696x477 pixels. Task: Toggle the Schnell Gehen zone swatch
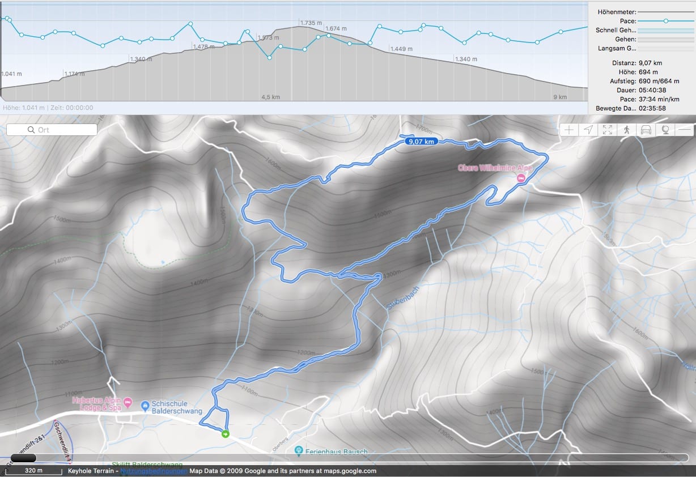(665, 30)
